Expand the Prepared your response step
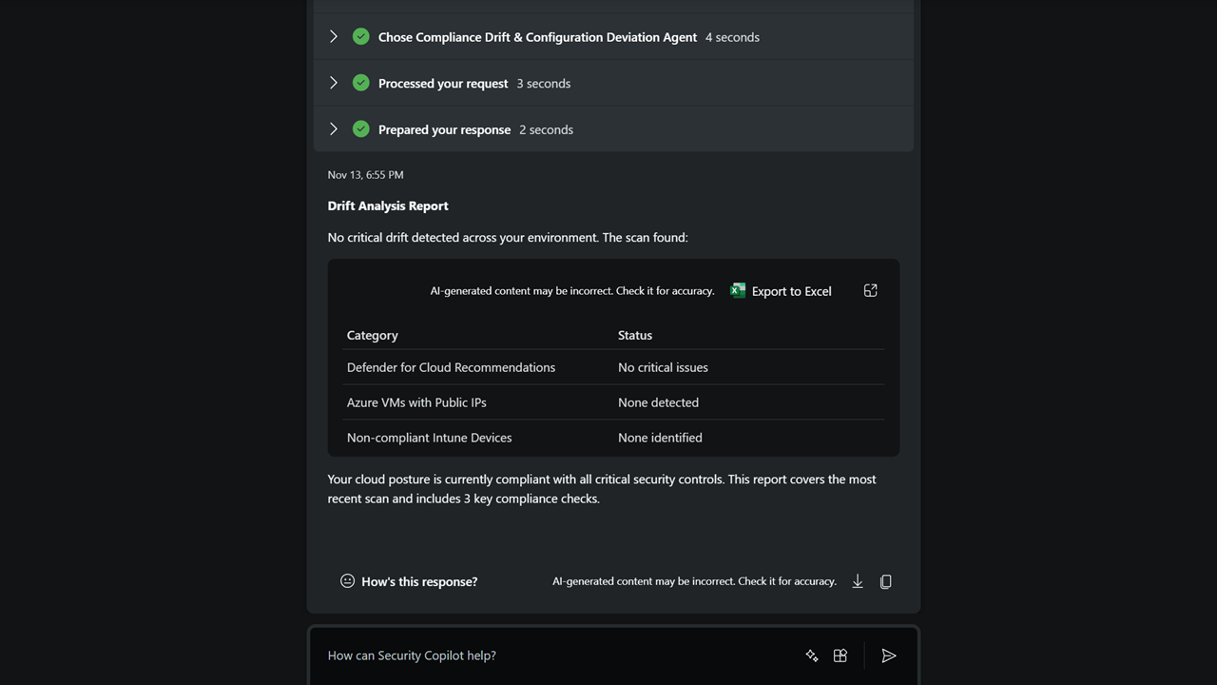The height and width of the screenshot is (685, 1217). (333, 129)
